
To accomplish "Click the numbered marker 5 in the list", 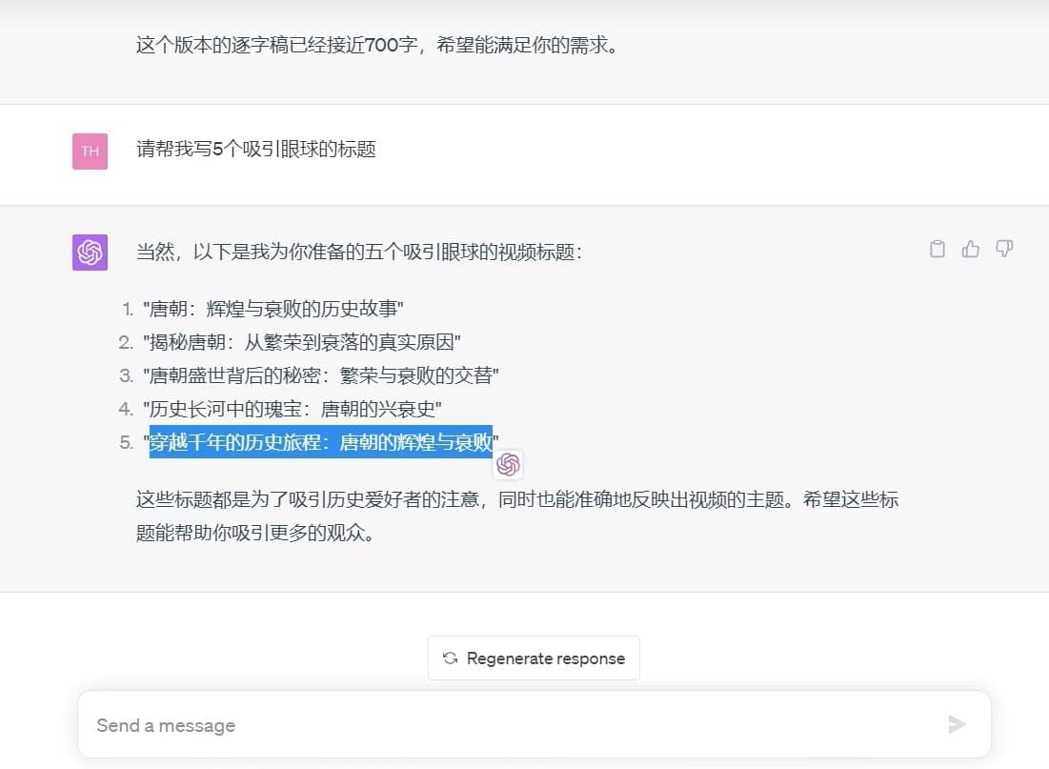I will pos(126,442).
